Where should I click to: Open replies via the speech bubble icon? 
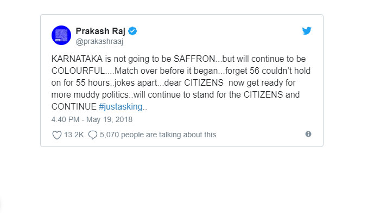tap(93, 135)
